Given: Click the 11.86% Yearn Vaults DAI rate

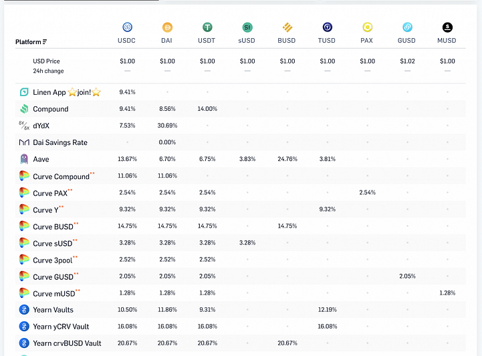Looking at the screenshot, I should 167,310.
